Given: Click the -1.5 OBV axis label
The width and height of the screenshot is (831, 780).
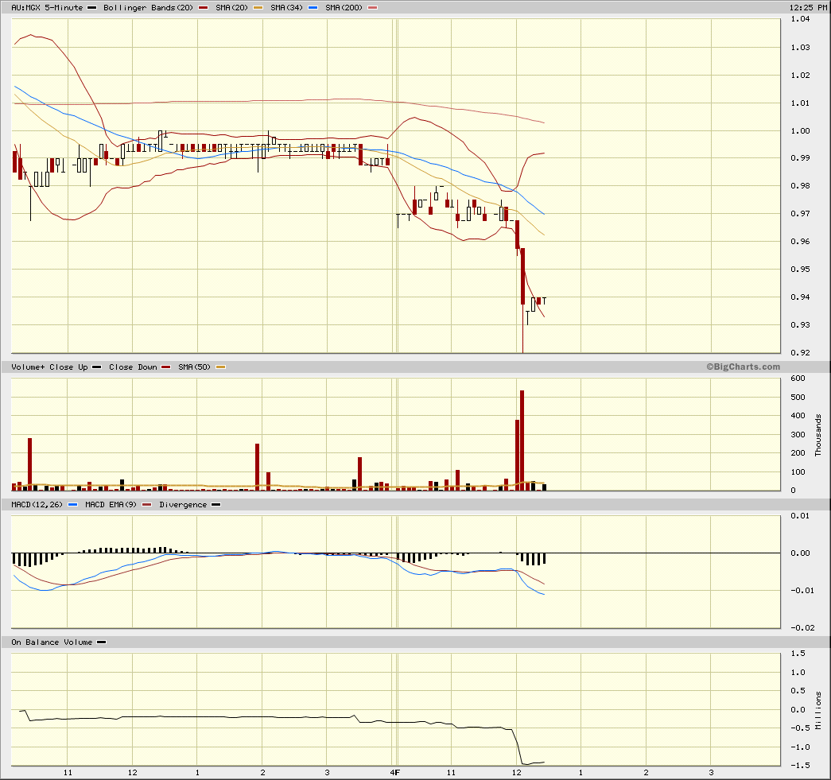Looking at the screenshot, I should [800, 765].
